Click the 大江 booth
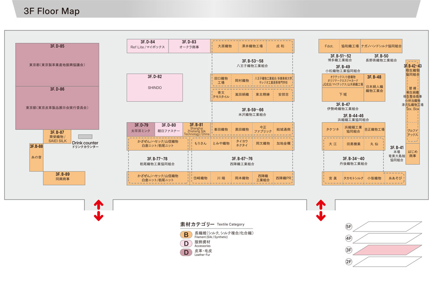Viewport: 433px width, 306px height. [333, 144]
